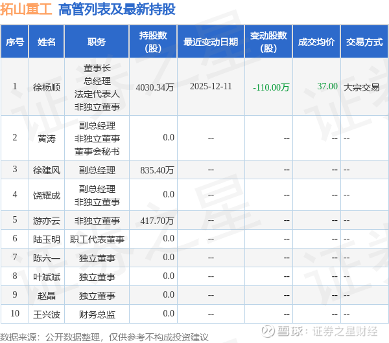Image resolution: width=389 pixels, height=343 pixels.
Task: Click the 证券之星财经 watermark text
Action: pyautogui.click(x=345, y=331)
